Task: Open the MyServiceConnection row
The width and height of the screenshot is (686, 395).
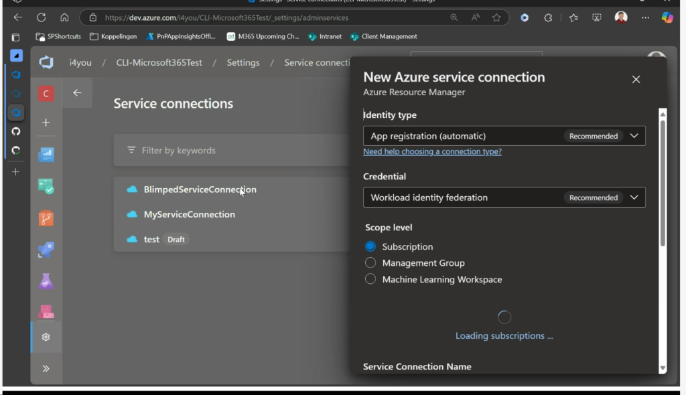Action: (232, 214)
